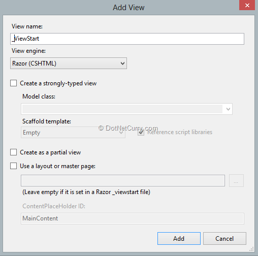The height and width of the screenshot is (256, 258).
Task: Open the View engine dropdown
Action: point(69,63)
